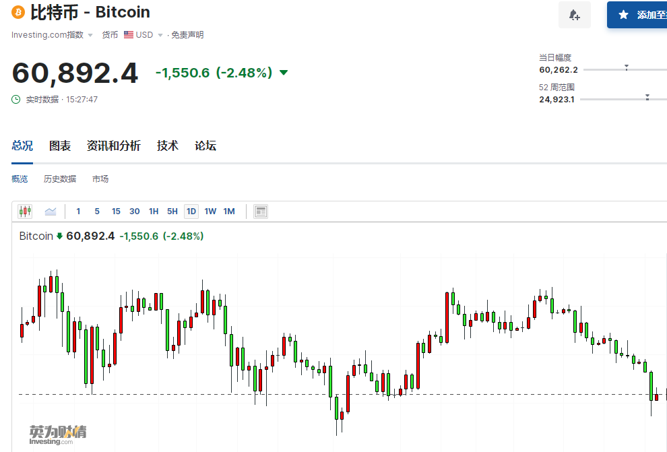This screenshot has width=667, height=452.
Task: Select the candlestick chart type icon
Action: pos(25,212)
